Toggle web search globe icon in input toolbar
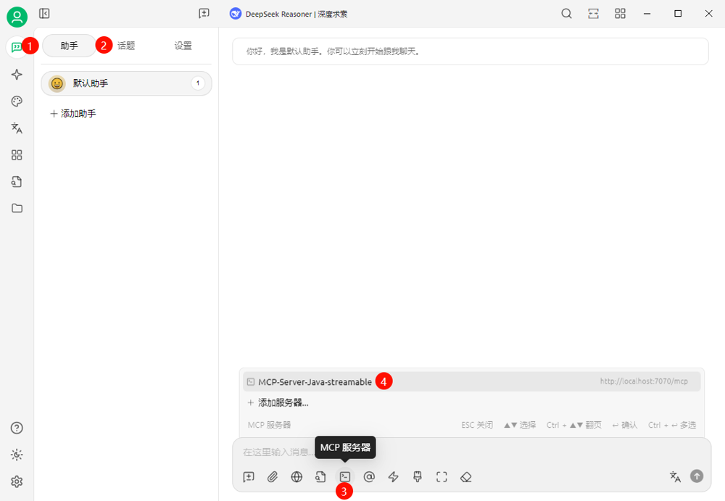Image resolution: width=725 pixels, height=501 pixels. [x=297, y=476]
